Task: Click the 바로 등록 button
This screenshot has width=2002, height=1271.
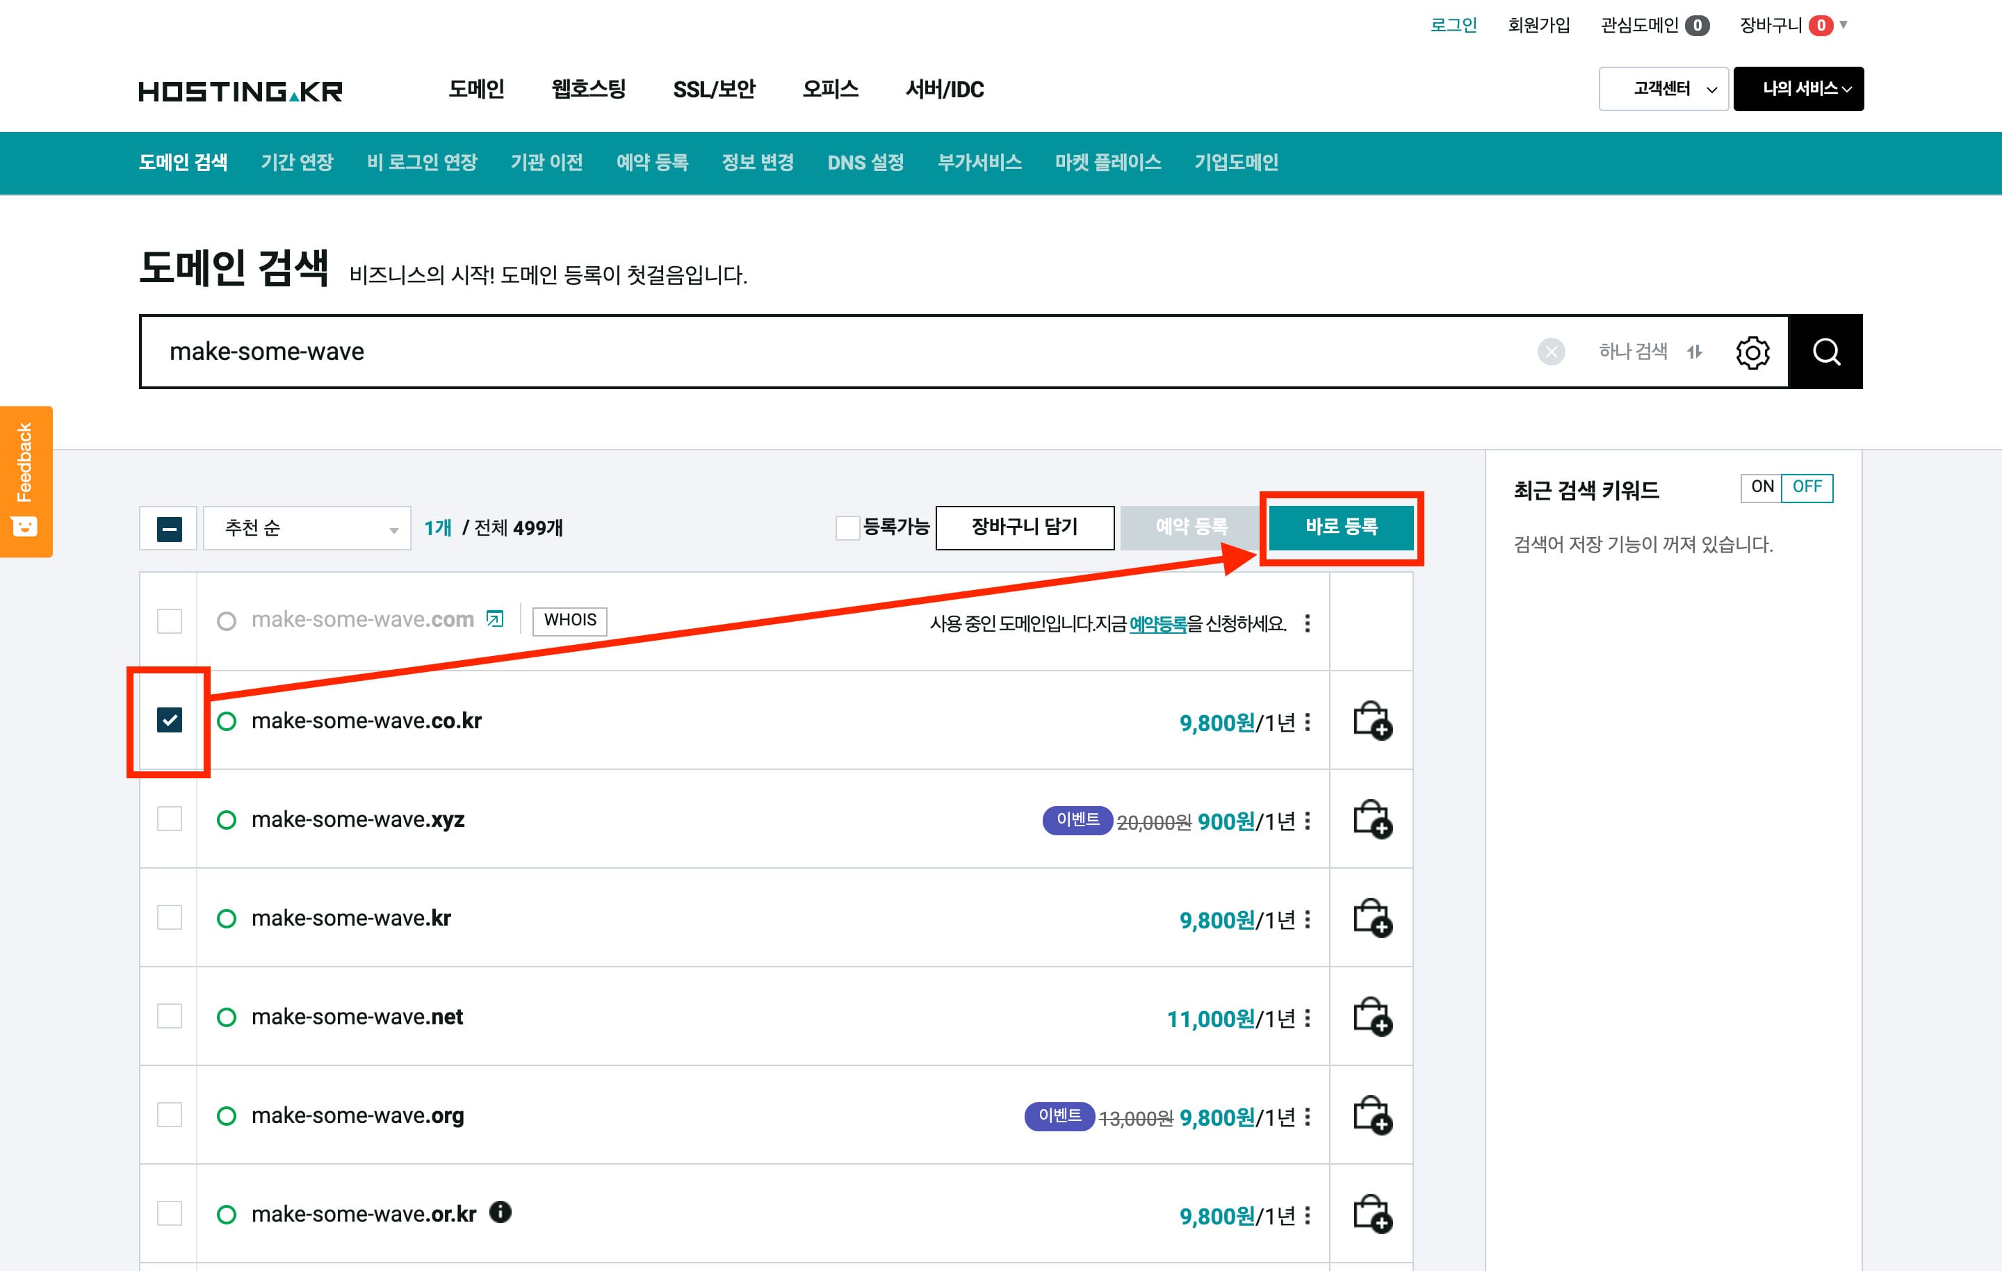Action: pos(1340,527)
